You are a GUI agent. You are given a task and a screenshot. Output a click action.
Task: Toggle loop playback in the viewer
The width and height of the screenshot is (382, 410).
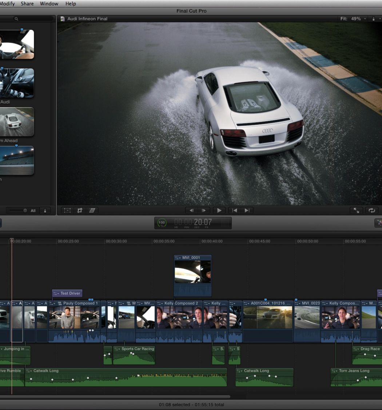point(371,210)
